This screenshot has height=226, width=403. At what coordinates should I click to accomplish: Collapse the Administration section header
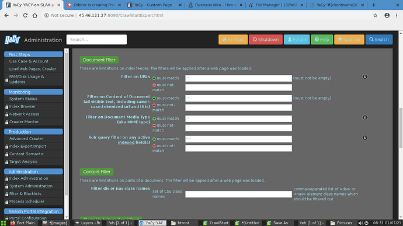coord(33,172)
